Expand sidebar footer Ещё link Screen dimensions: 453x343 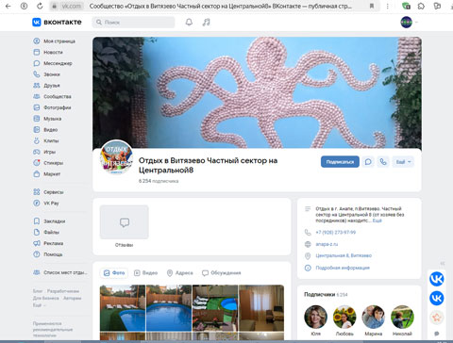[x=39, y=305]
